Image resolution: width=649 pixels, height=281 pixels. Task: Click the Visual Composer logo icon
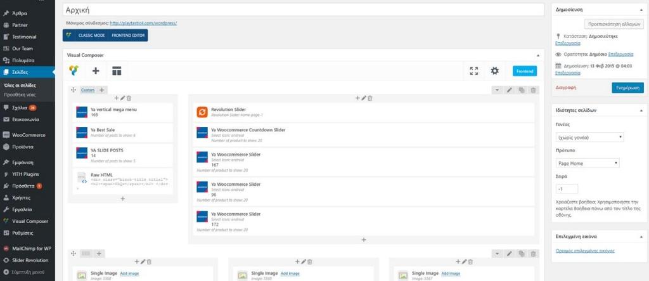(x=74, y=71)
